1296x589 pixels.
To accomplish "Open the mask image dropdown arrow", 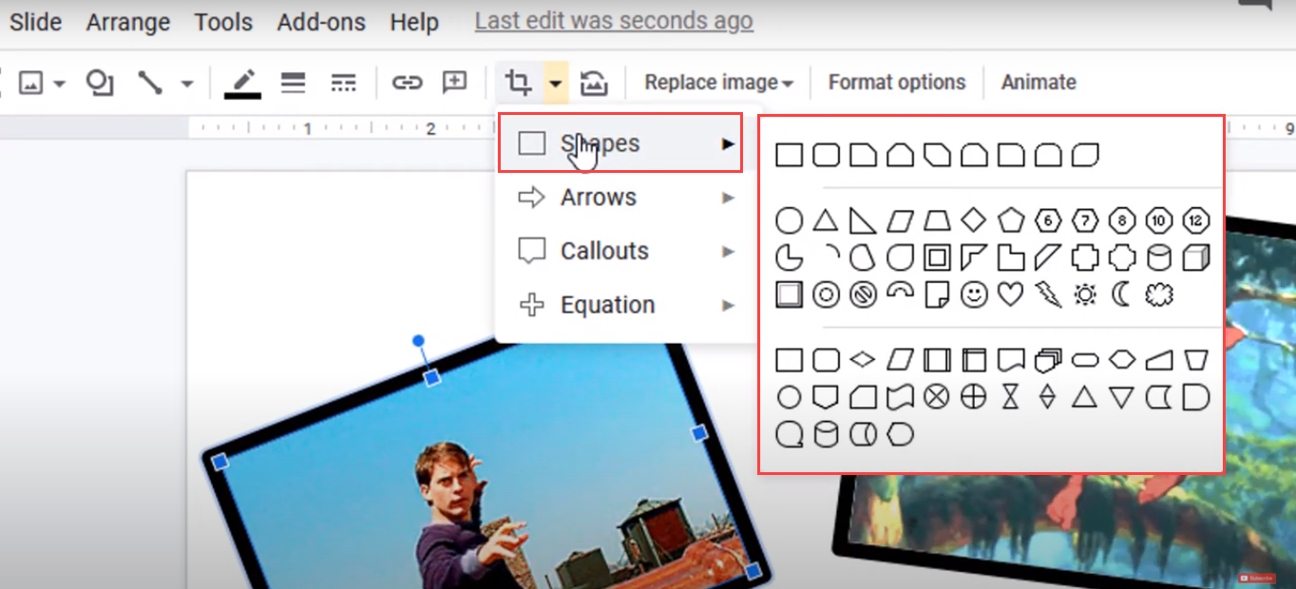I will point(556,83).
